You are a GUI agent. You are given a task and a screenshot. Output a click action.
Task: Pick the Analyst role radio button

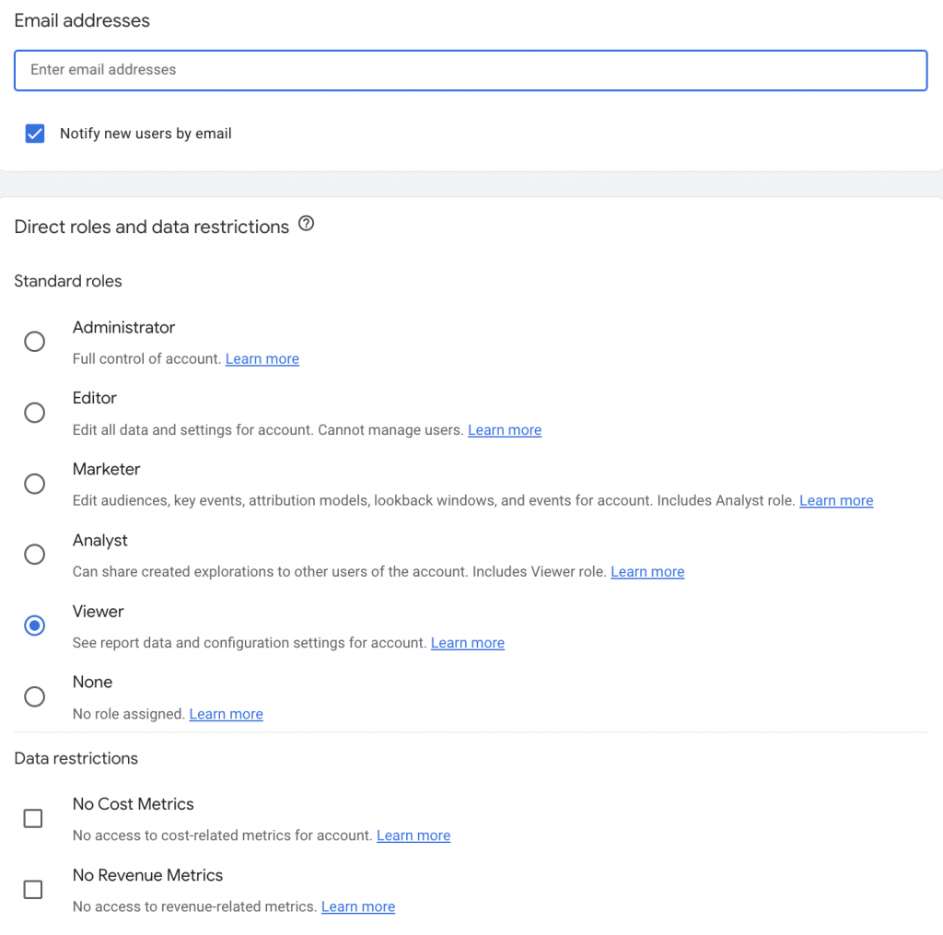35,555
